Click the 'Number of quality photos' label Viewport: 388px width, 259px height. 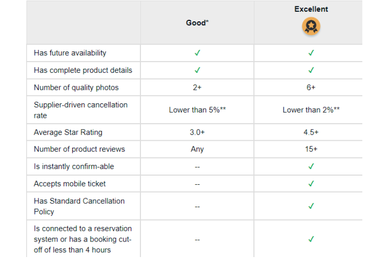point(76,88)
